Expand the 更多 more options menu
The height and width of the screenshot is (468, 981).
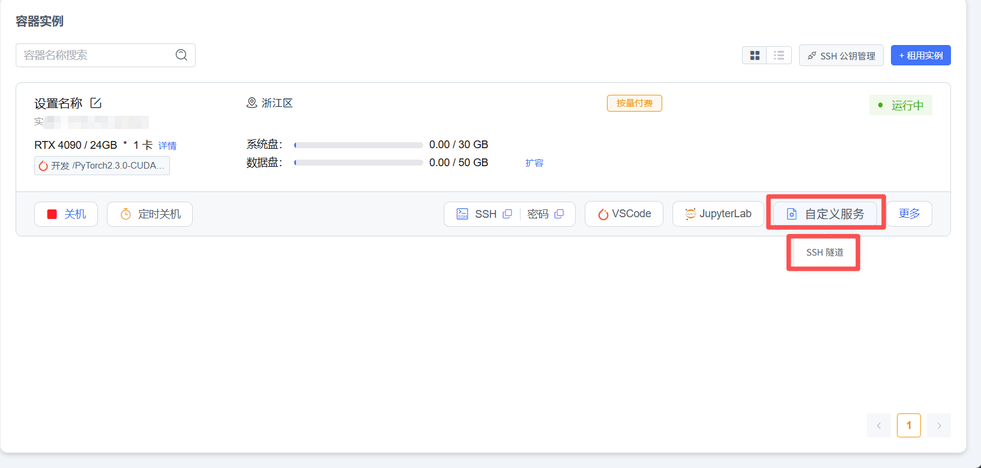(x=909, y=214)
